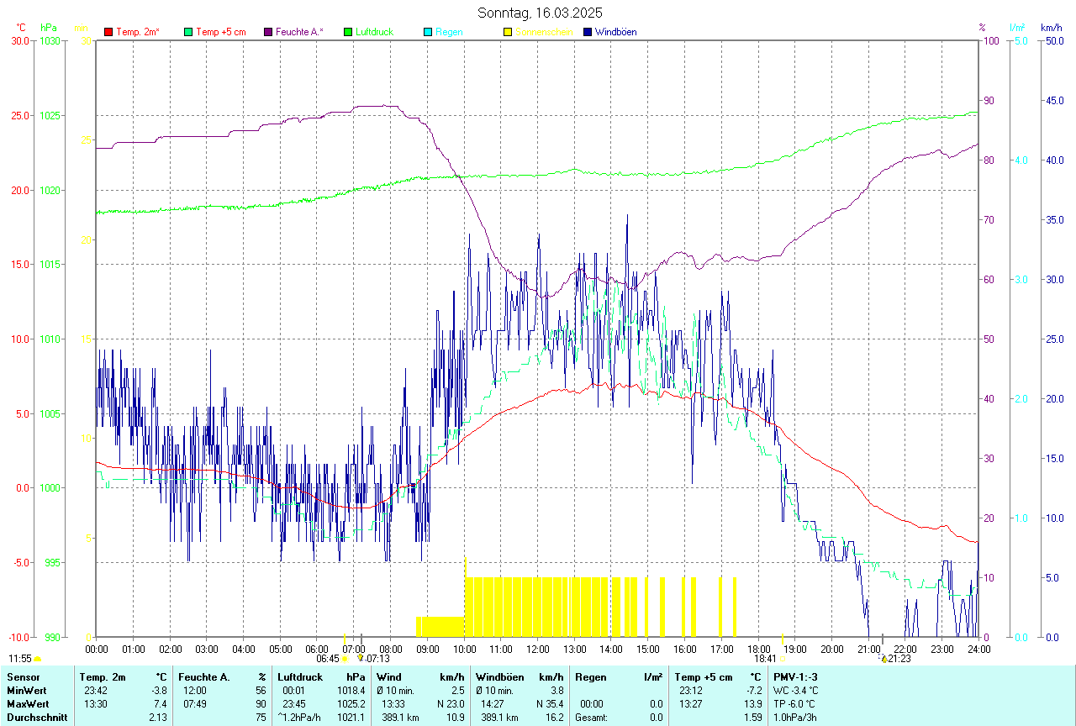Click the l/m² axis unit at top right
The image size is (1076, 726).
1017,28
